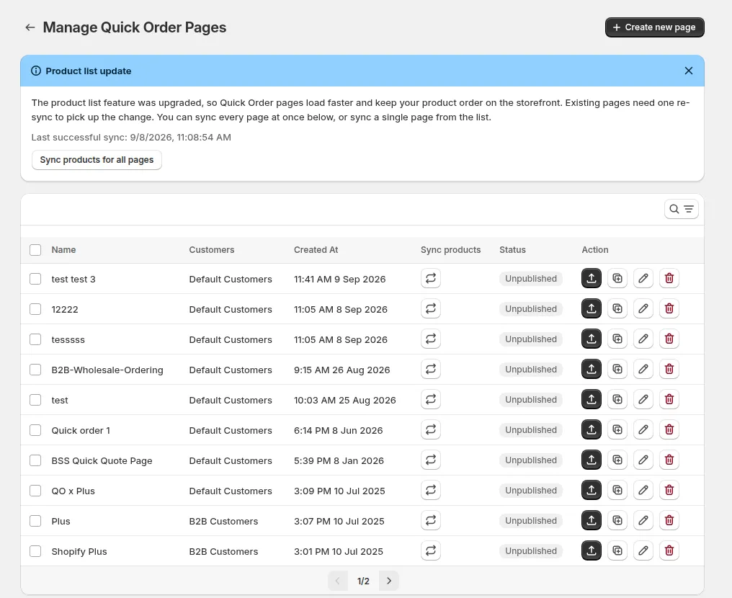Screen dimensions: 732x598
Task: Go back using the arrow beside page title
Action: point(30,27)
